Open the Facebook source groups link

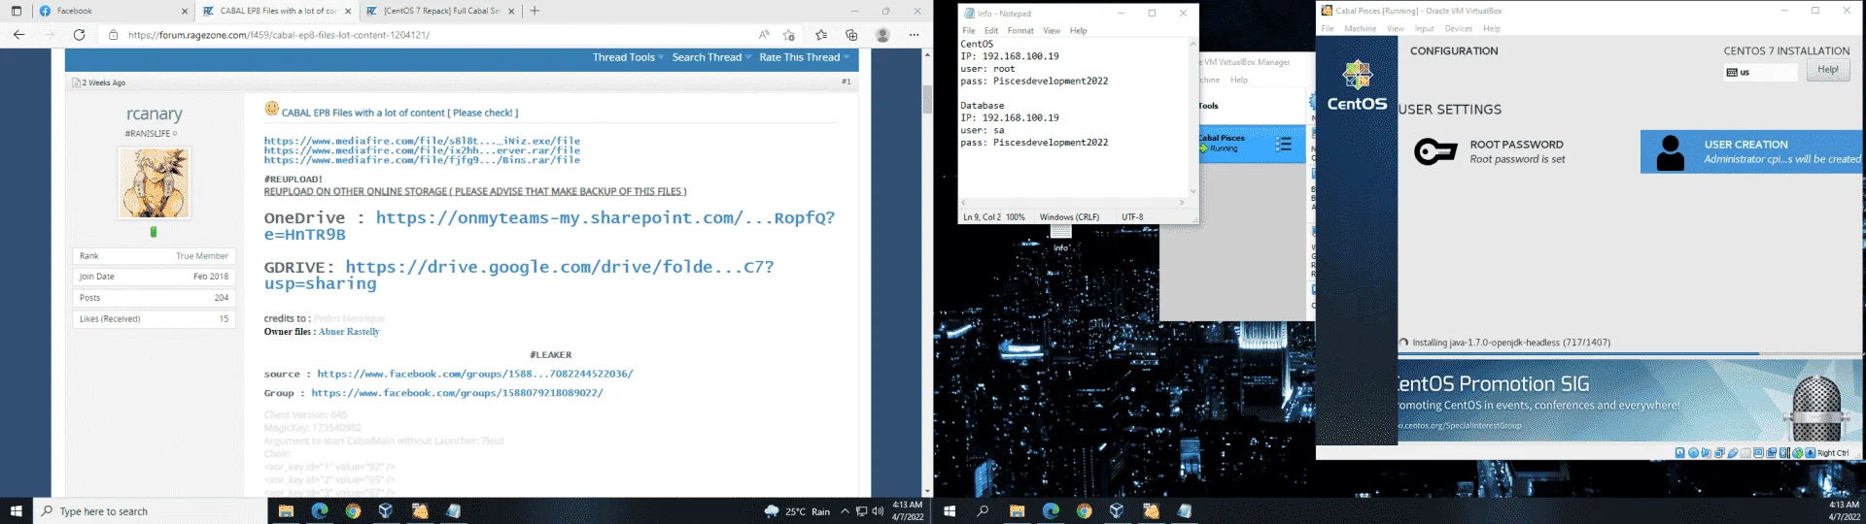[475, 374]
